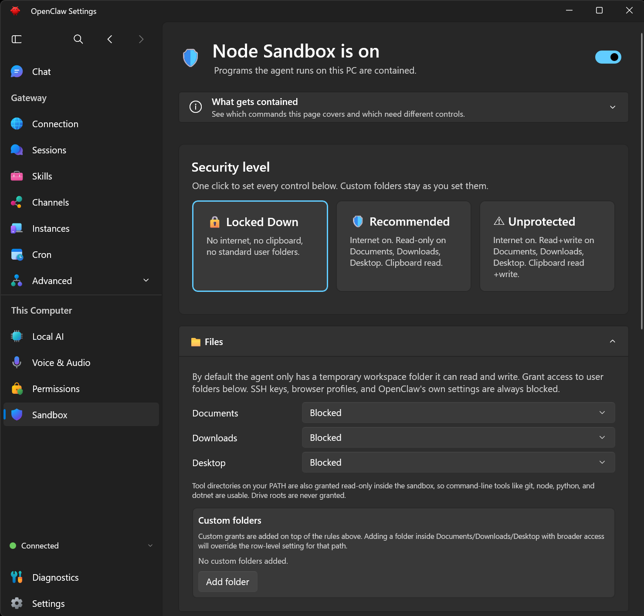This screenshot has width=644, height=616.
Task: Collapse the Files section
Action: point(613,342)
